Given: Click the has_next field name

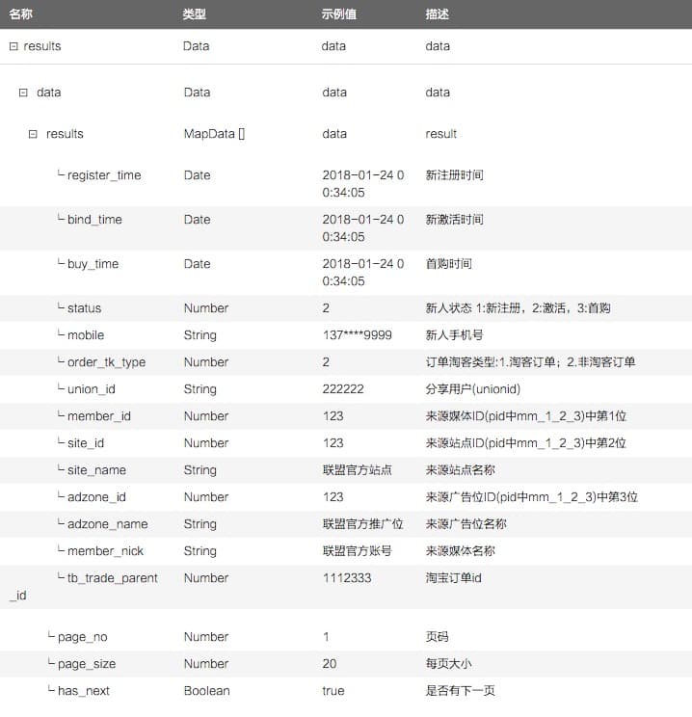Looking at the screenshot, I should click(85, 691).
